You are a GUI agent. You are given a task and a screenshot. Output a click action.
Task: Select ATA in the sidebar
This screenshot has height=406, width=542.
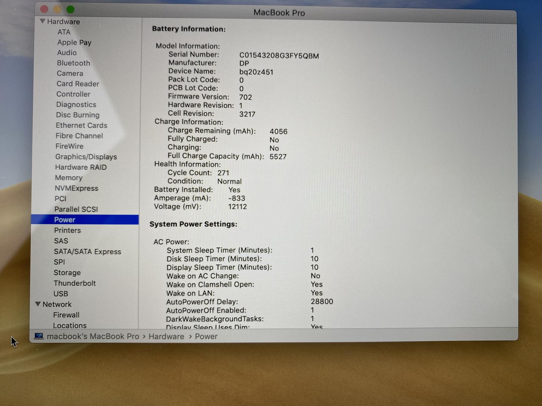pyautogui.click(x=64, y=32)
